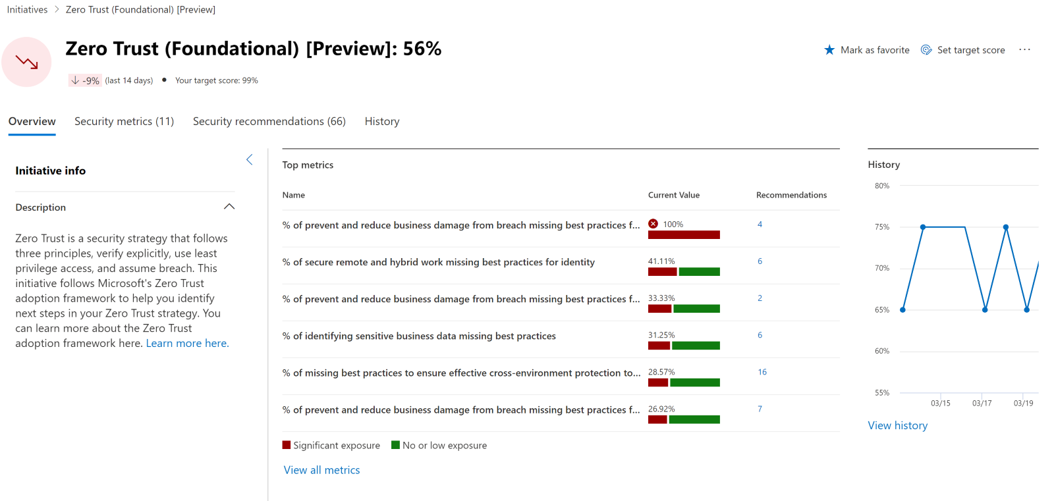Open the History tab
1054x501 pixels.
point(381,121)
